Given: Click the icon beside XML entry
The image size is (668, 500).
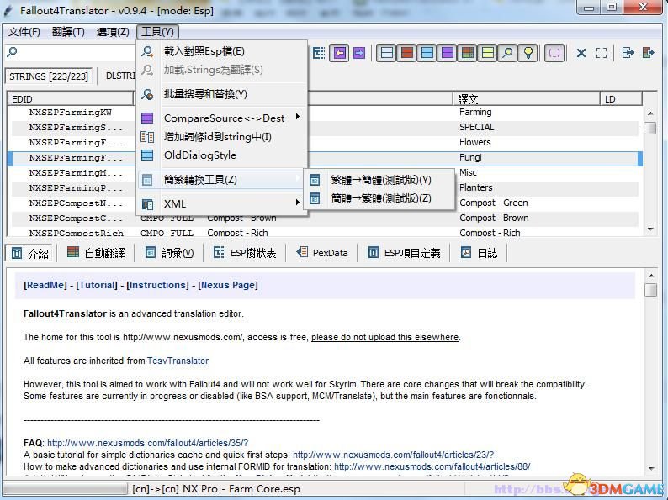Looking at the screenshot, I should click(x=147, y=204).
